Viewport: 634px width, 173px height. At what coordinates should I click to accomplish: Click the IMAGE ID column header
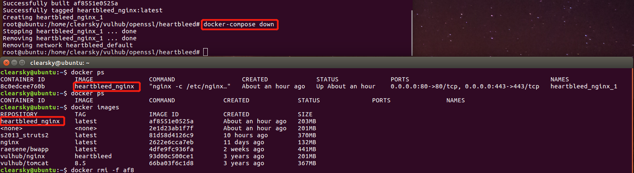tap(164, 114)
